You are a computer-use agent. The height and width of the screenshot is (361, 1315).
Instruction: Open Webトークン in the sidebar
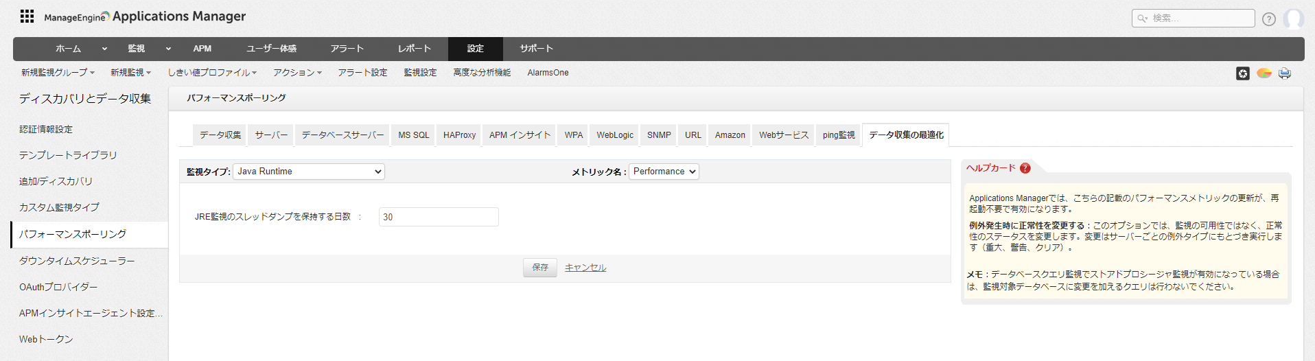46,339
